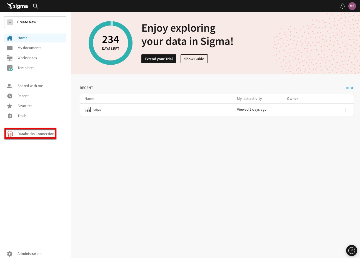This screenshot has height=258, width=360.
Task: Open notifications bell icon
Action: pos(343,6)
